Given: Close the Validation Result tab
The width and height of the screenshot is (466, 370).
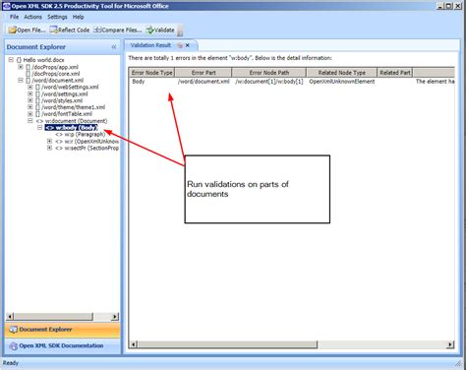Looking at the screenshot, I should (188, 45).
